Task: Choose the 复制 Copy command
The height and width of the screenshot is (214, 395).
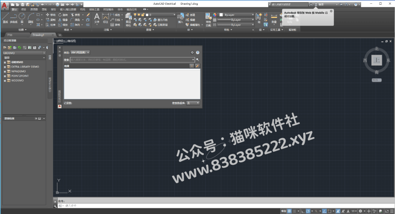Action: [x=50, y=20]
